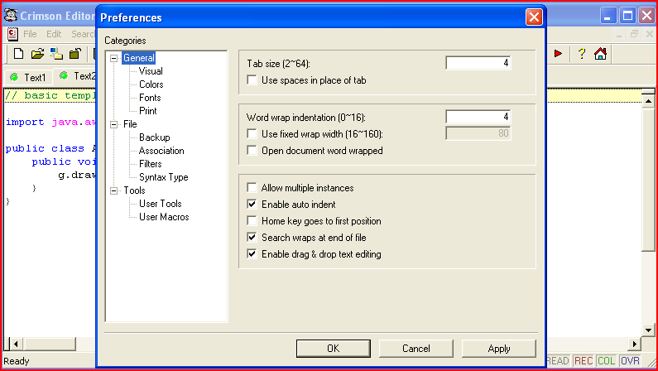658x371 pixels.
Task: Select the File category label
Action: (x=130, y=124)
